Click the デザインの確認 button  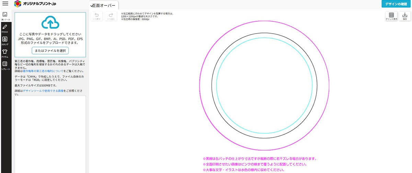tap(396, 4)
